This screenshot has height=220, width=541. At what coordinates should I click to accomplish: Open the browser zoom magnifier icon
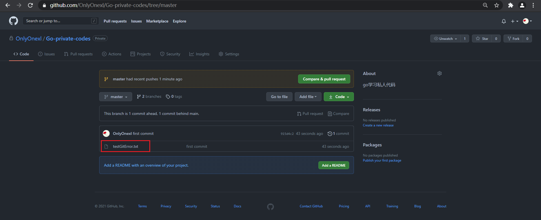[485, 5]
